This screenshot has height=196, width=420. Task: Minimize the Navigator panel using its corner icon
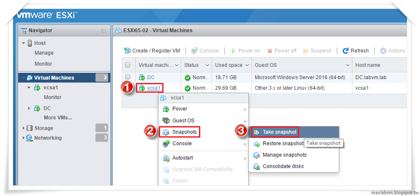[104, 30]
